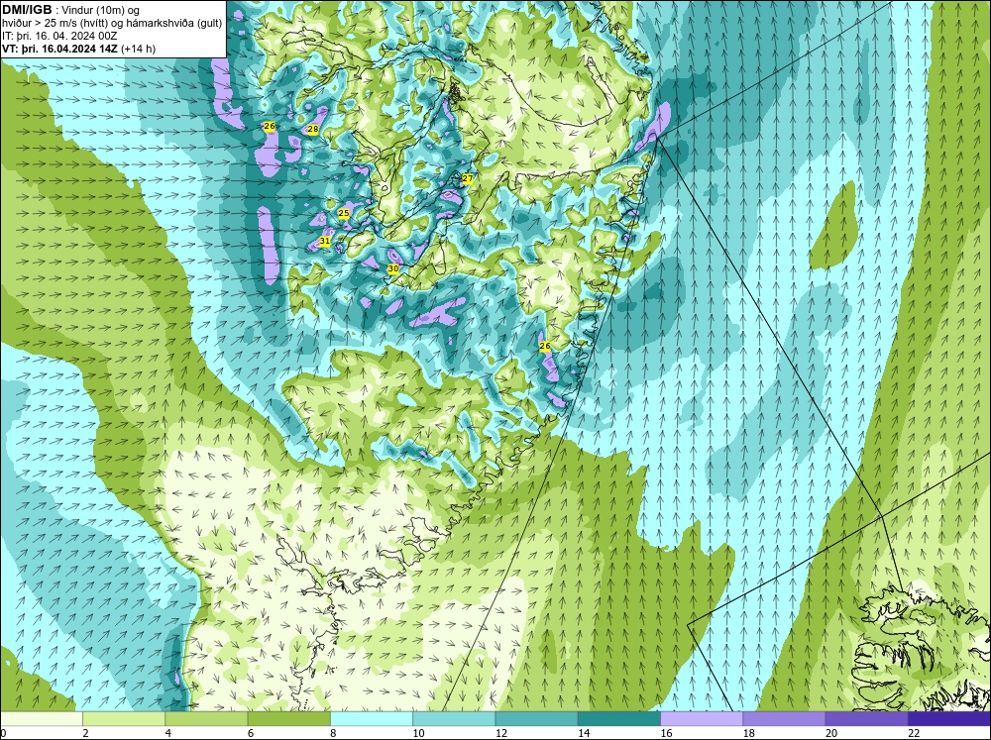
Task: Select the 6–8 m/s dark green legend swatch
Action: click(x=288, y=718)
